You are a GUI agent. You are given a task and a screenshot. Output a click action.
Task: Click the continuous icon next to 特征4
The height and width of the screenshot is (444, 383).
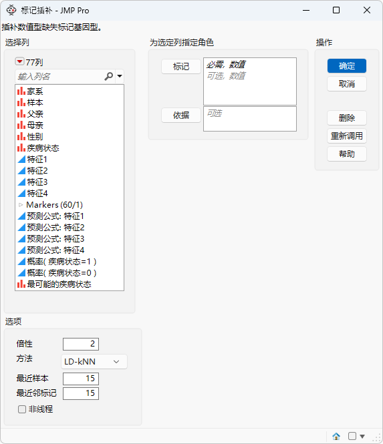click(x=21, y=194)
